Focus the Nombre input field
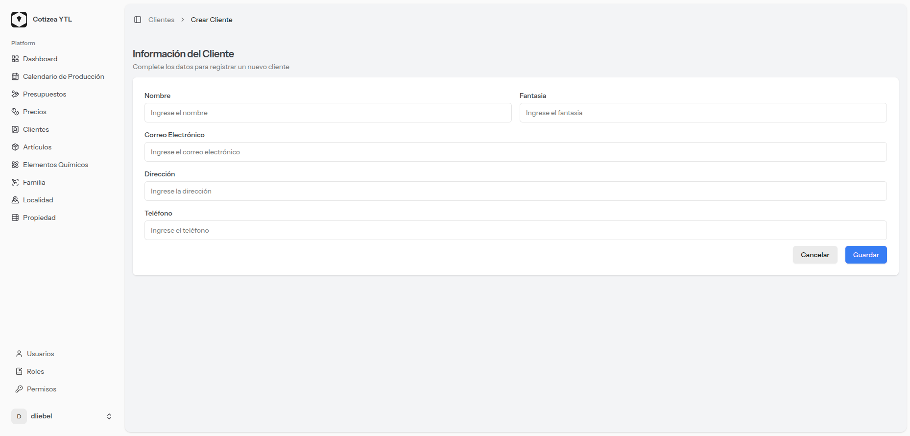The height and width of the screenshot is (436, 910). click(328, 113)
